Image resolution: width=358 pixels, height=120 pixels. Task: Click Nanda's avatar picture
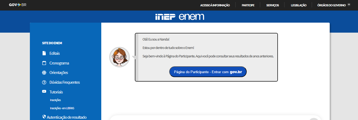click(120, 57)
